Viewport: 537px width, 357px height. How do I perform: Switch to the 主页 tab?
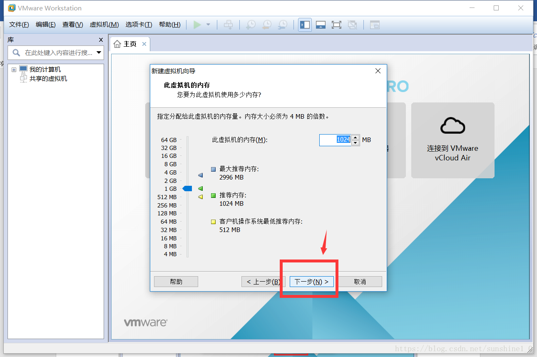(x=129, y=43)
